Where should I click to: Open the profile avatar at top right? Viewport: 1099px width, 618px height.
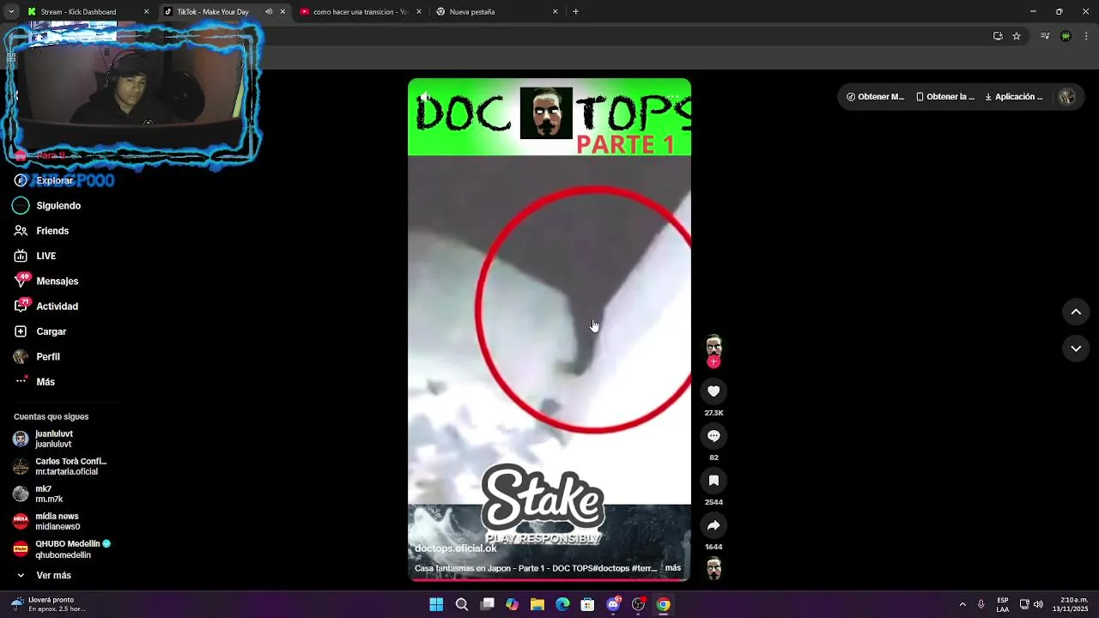point(1067,97)
